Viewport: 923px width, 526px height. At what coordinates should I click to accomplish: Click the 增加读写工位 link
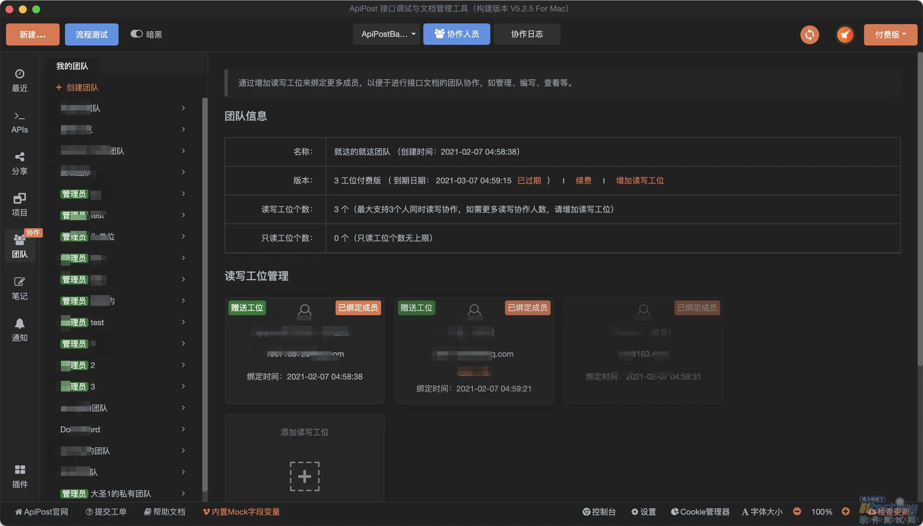[640, 181]
